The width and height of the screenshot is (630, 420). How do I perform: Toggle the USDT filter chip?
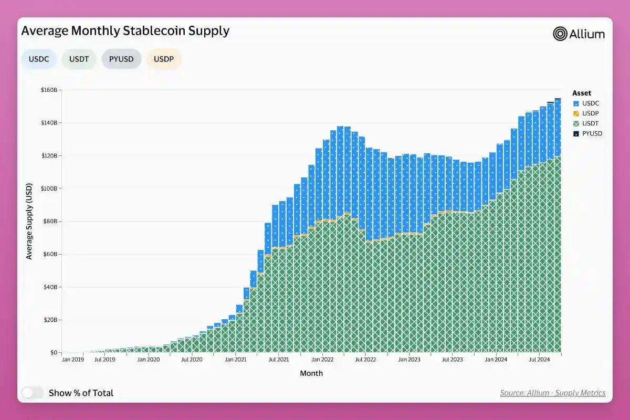[79, 59]
